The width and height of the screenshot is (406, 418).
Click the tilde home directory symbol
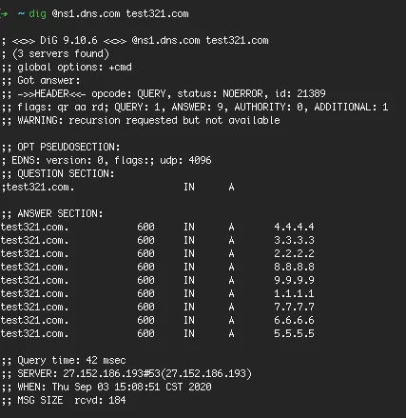pyautogui.click(x=21, y=14)
